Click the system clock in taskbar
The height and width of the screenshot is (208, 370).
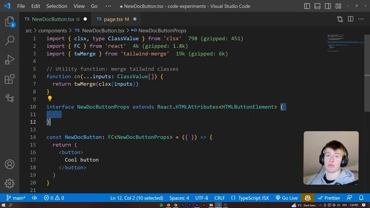[x=353, y=205]
